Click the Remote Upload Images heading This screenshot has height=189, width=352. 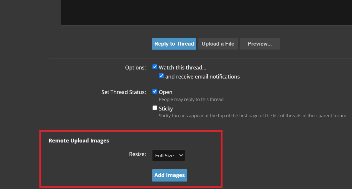click(x=79, y=141)
